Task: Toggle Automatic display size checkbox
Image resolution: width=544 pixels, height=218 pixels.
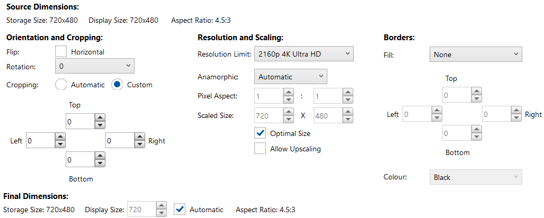Action: [x=180, y=210]
